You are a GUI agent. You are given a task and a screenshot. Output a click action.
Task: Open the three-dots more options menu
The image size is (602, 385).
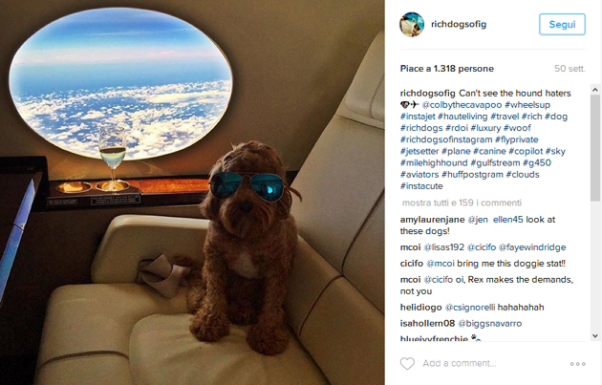point(577,364)
